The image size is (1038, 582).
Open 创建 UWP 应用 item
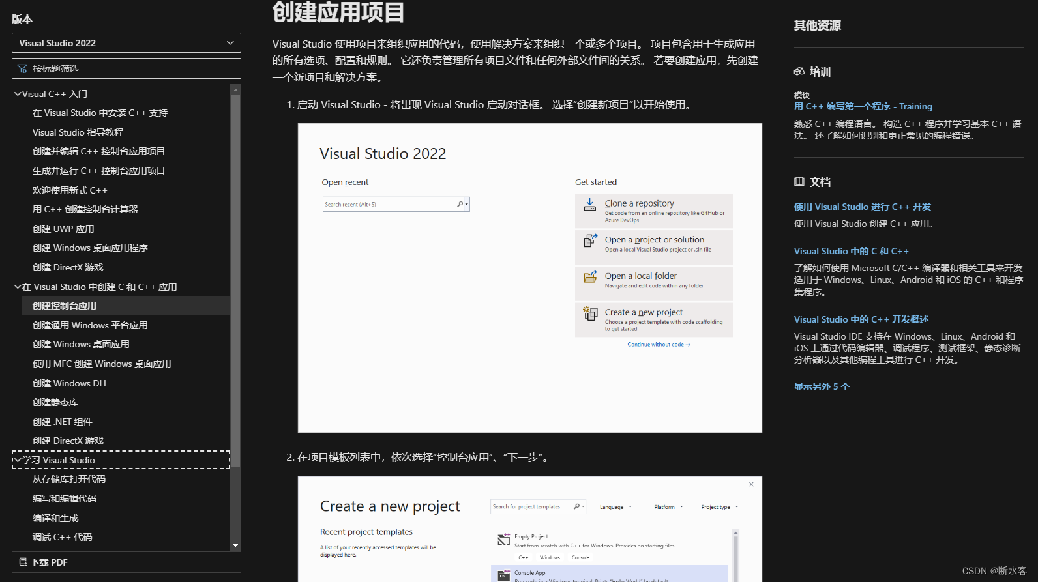click(x=63, y=229)
